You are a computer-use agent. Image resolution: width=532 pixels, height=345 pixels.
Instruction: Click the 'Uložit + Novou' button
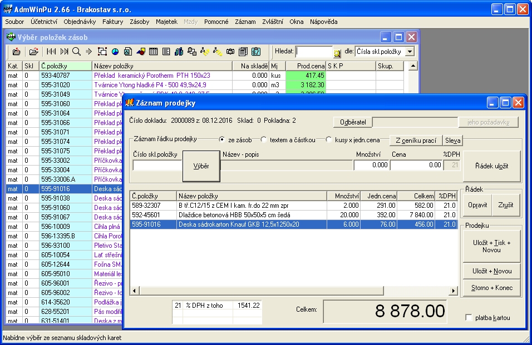click(491, 271)
